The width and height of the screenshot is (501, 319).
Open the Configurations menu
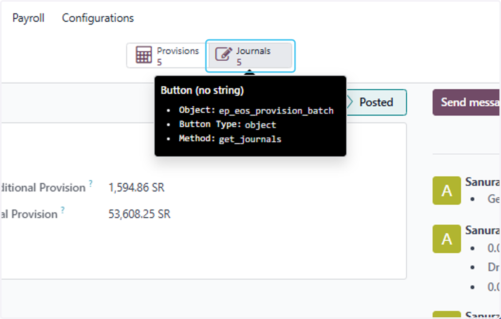[x=98, y=18]
